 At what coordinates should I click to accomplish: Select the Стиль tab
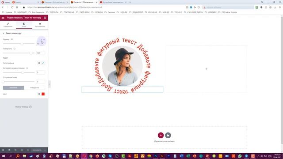24,25
